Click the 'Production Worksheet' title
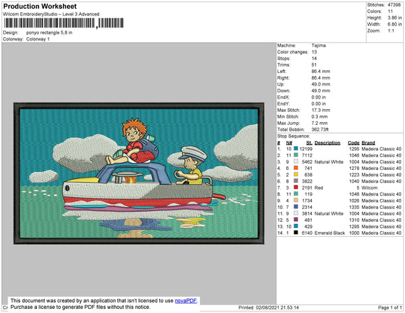This screenshot has width=405, height=313. tap(40, 6)
